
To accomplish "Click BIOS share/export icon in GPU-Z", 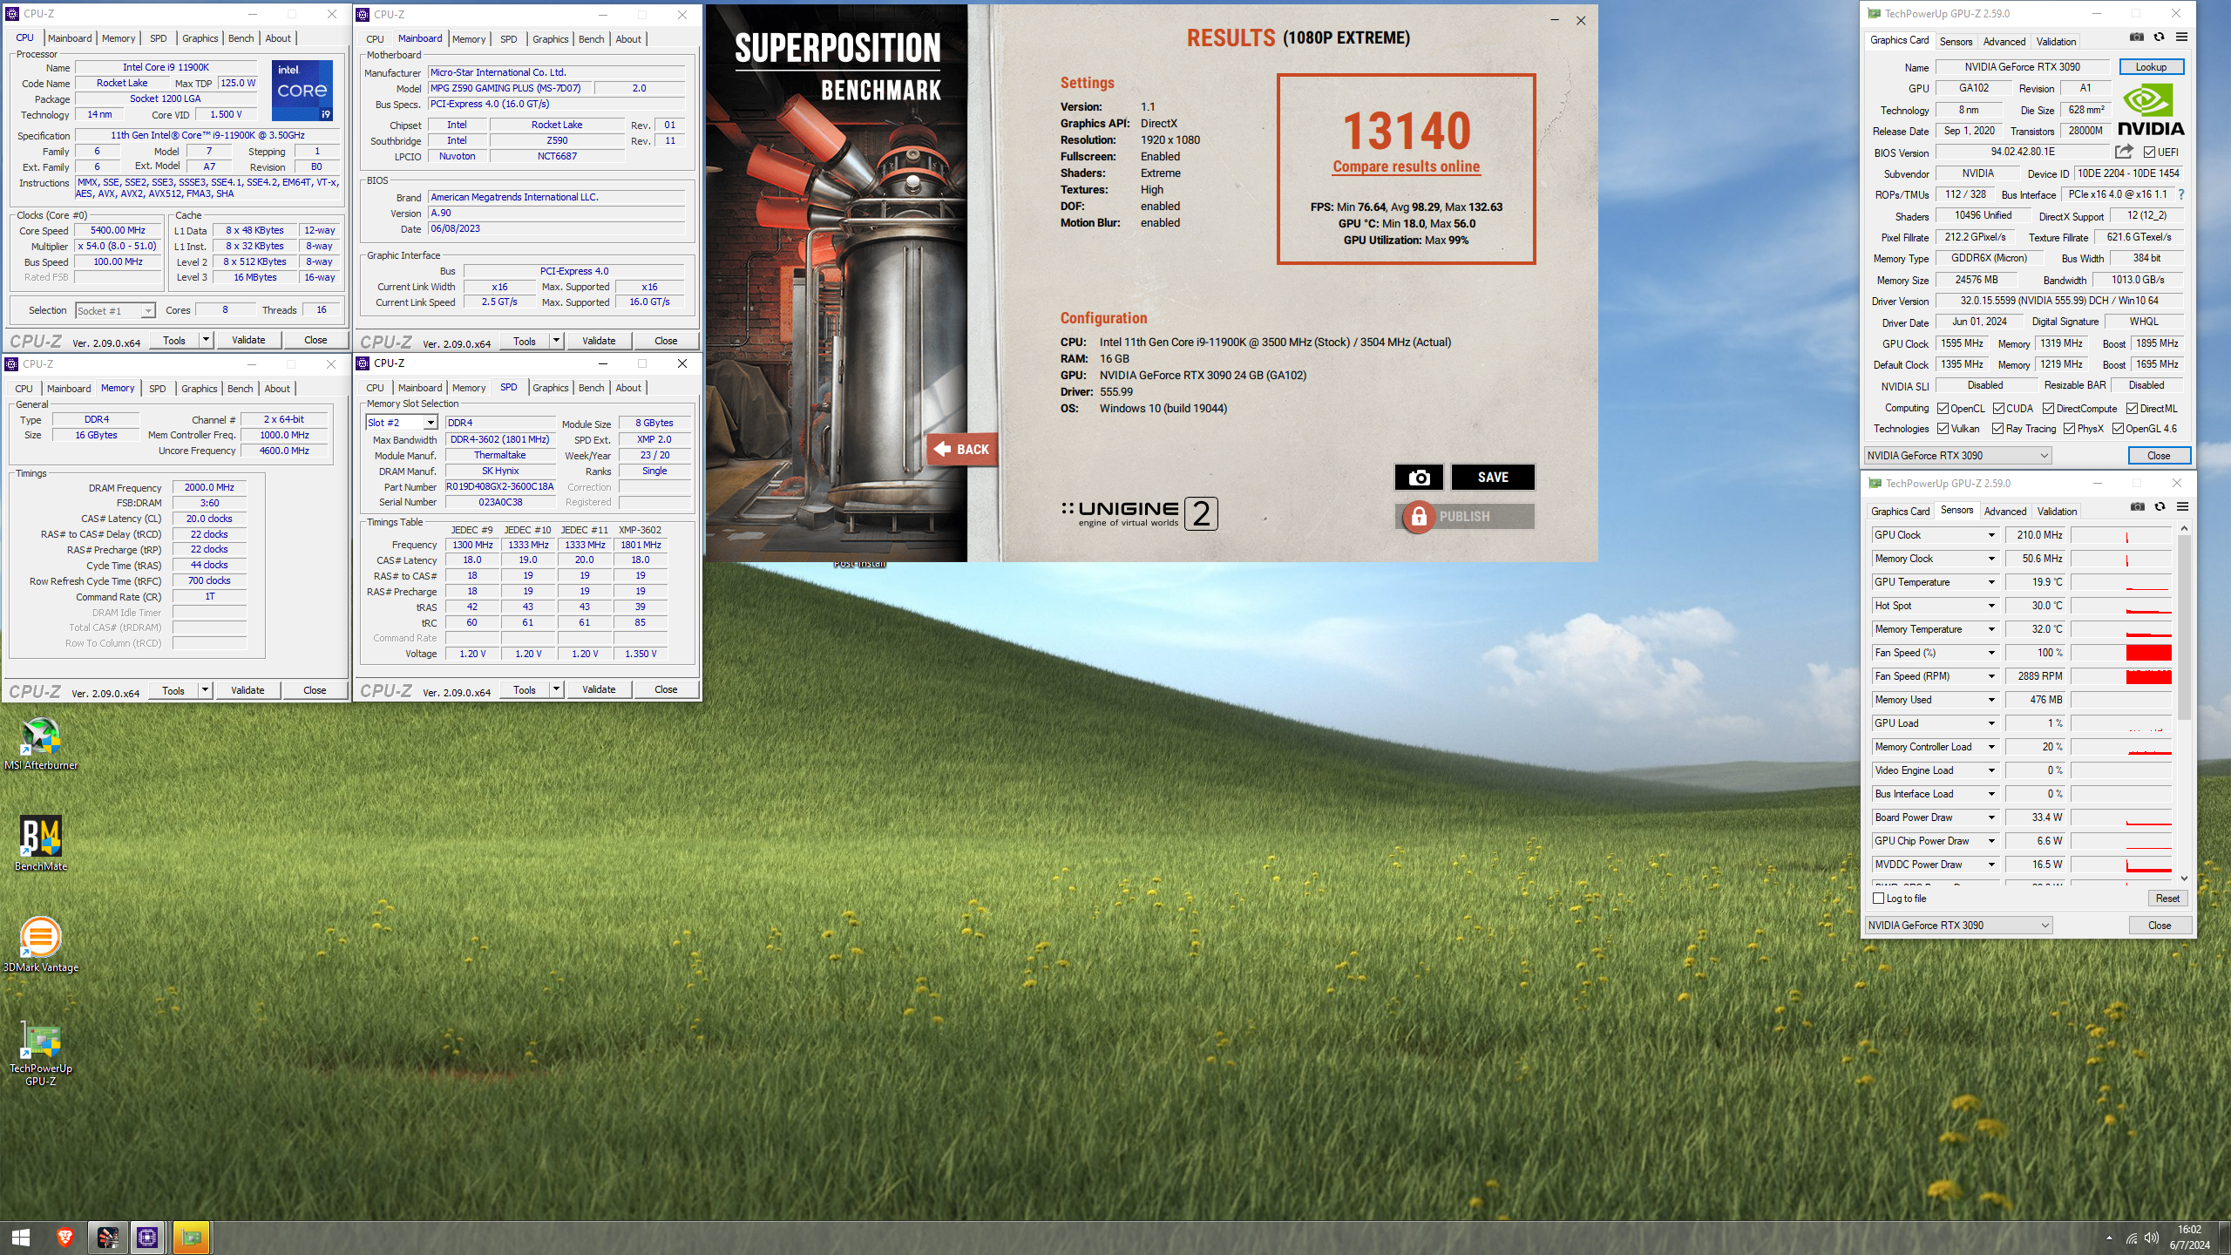I will pyautogui.click(x=2124, y=152).
